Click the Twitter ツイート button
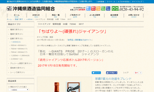Image resolution: width=154 pixels, height=92 pixels. (96, 73)
